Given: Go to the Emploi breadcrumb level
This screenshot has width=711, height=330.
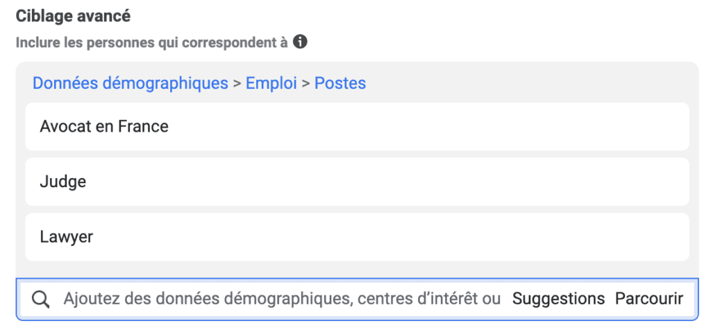Looking at the screenshot, I should pyautogui.click(x=271, y=84).
